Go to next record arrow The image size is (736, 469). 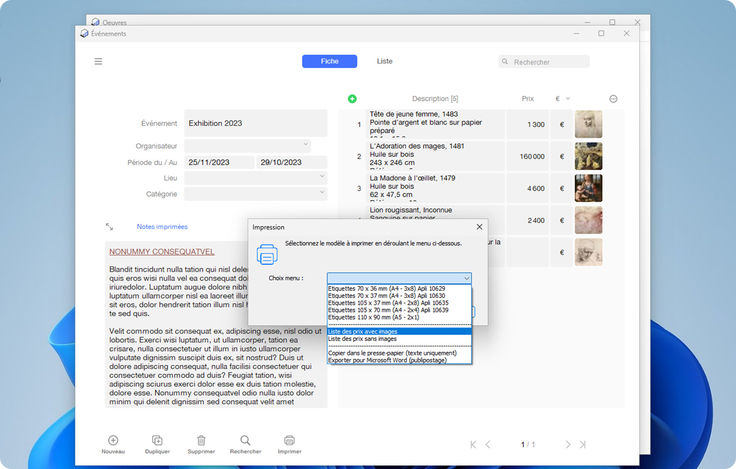click(568, 445)
